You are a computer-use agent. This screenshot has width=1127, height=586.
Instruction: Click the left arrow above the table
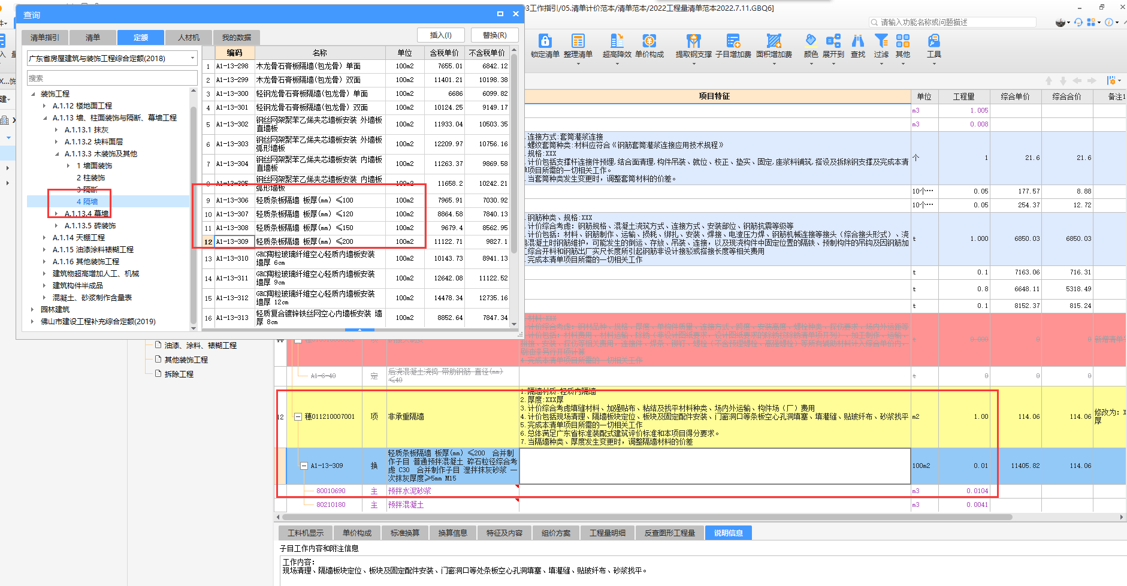(1077, 80)
